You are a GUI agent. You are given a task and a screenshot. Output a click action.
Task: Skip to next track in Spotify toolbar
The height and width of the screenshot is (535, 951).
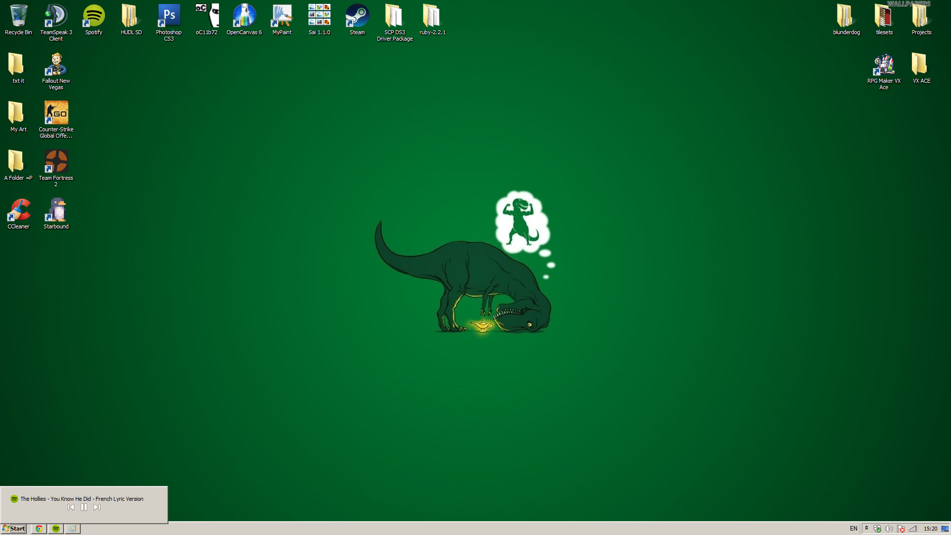[97, 507]
